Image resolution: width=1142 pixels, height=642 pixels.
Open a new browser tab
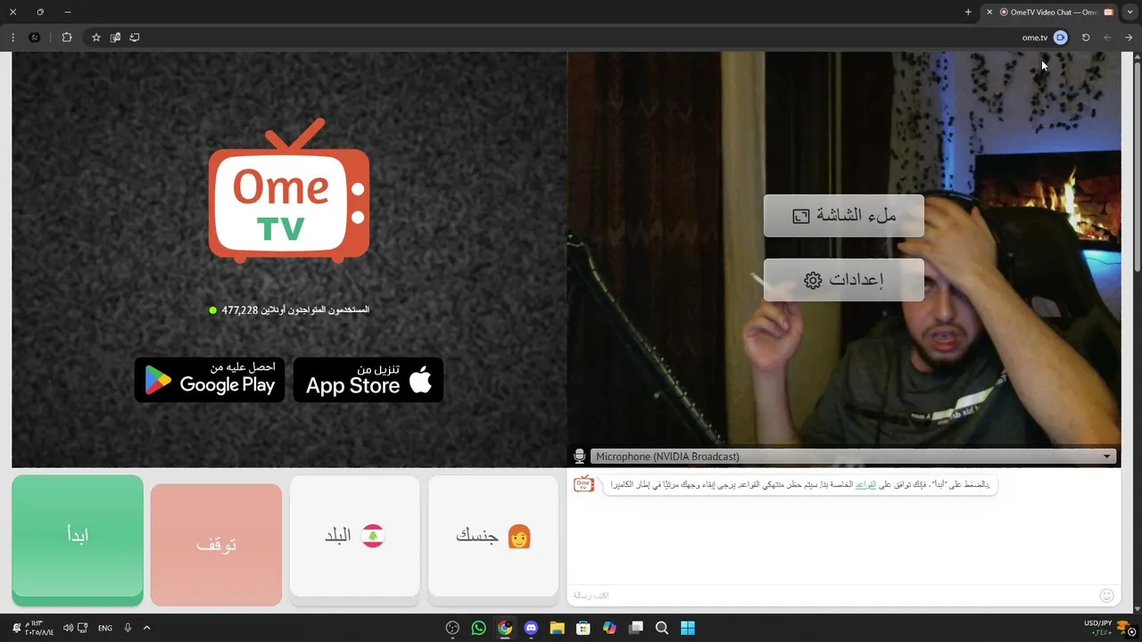pos(968,12)
